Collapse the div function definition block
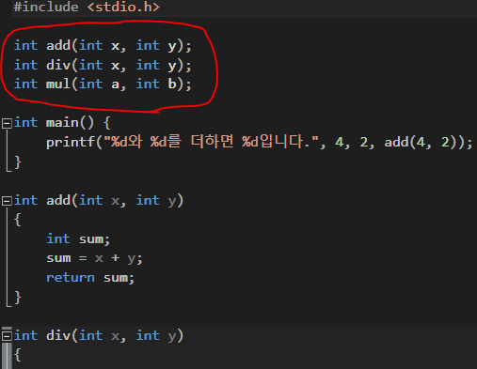The height and width of the screenshot is (369, 477). point(7,336)
